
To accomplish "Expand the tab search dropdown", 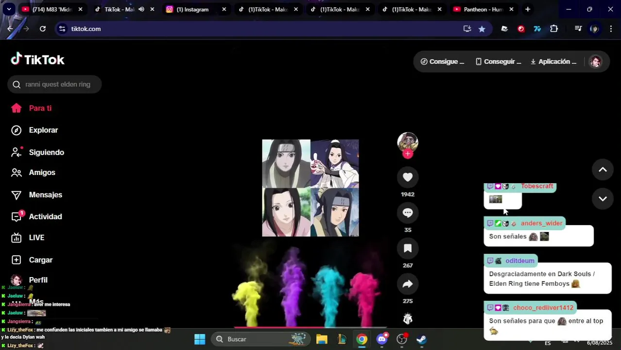I will point(9,9).
